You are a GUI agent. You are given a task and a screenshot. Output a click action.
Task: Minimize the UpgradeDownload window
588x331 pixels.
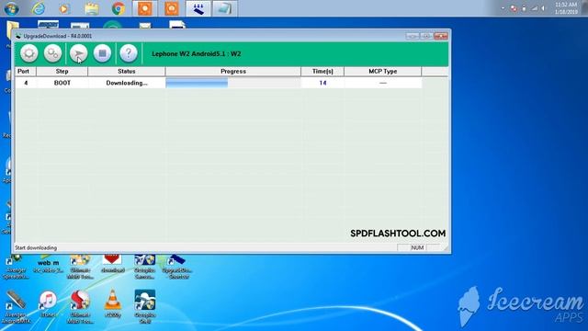click(413, 36)
